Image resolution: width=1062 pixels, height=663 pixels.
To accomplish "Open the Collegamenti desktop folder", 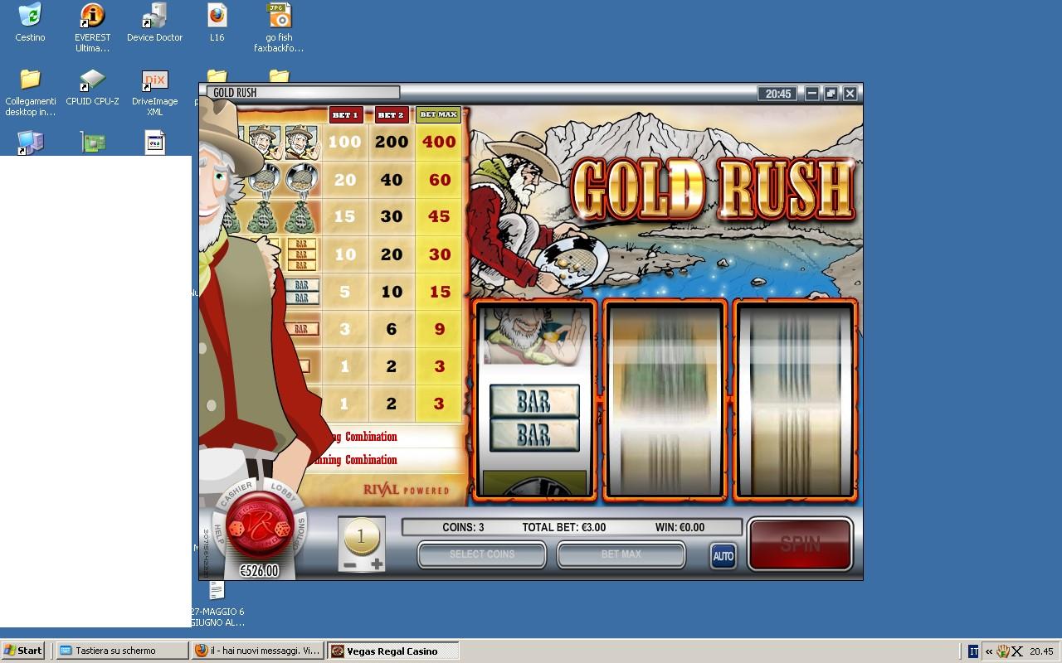I will click(30, 92).
